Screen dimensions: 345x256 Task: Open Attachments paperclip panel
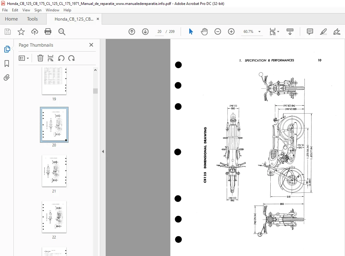point(7,78)
